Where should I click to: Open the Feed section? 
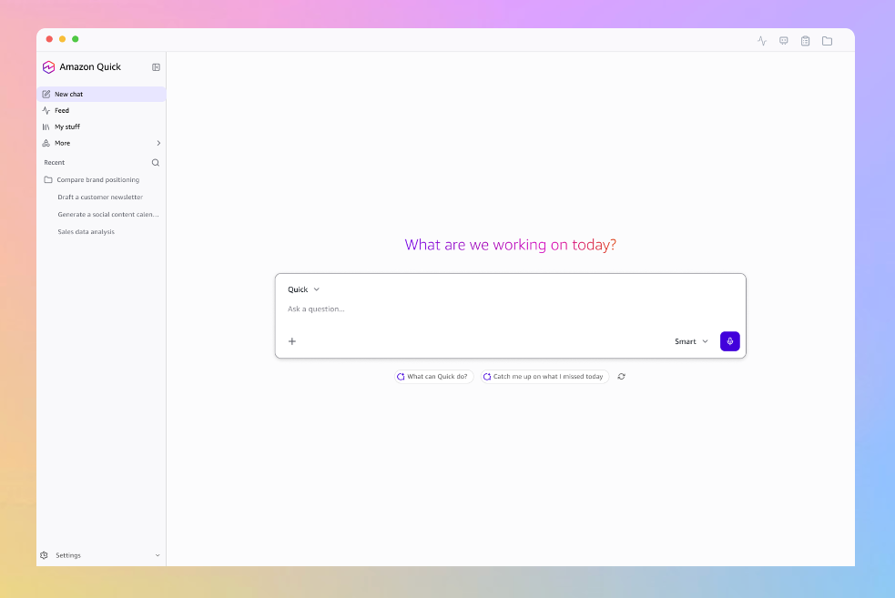click(102, 111)
